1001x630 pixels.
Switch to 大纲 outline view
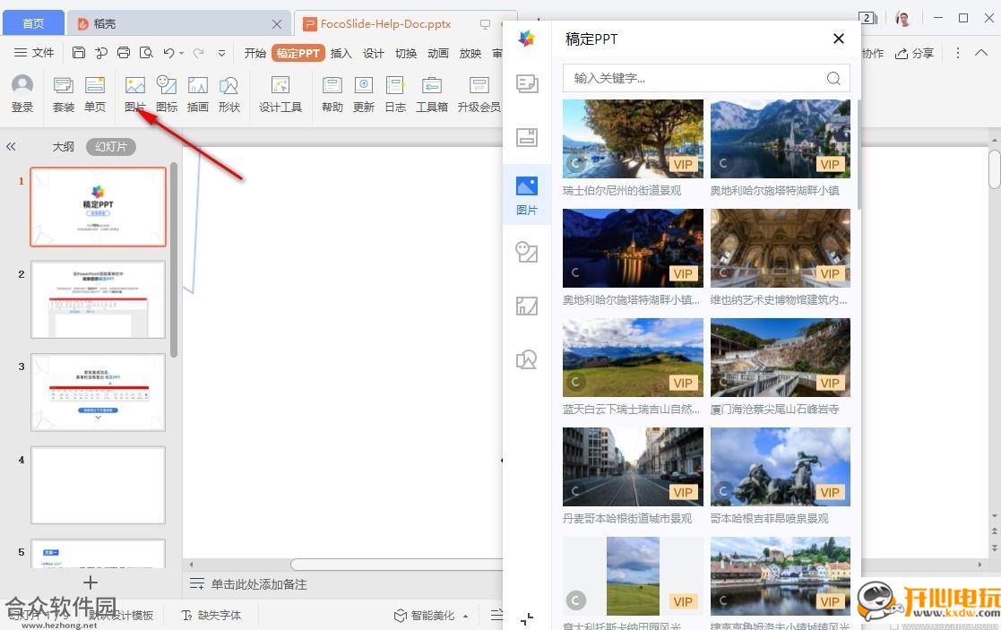[64, 147]
